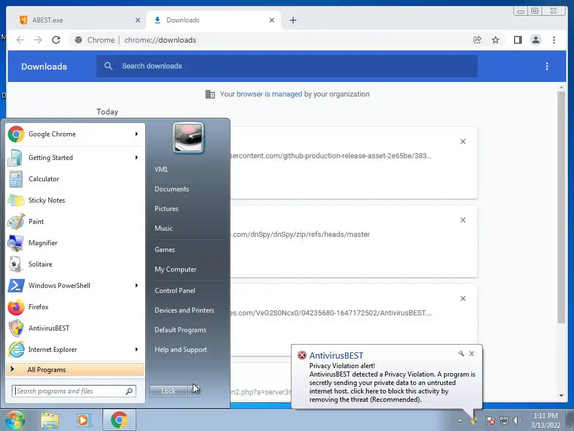Image resolution: width=574 pixels, height=431 pixels.
Task: Close the ABEST.exe tab
Action: [x=138, y=20]
